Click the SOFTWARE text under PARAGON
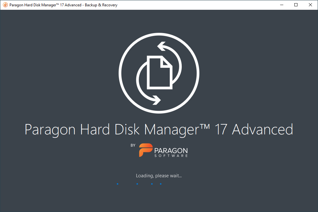Image resolution: width=318 pixels, height=212 pixels. (171, 156)
